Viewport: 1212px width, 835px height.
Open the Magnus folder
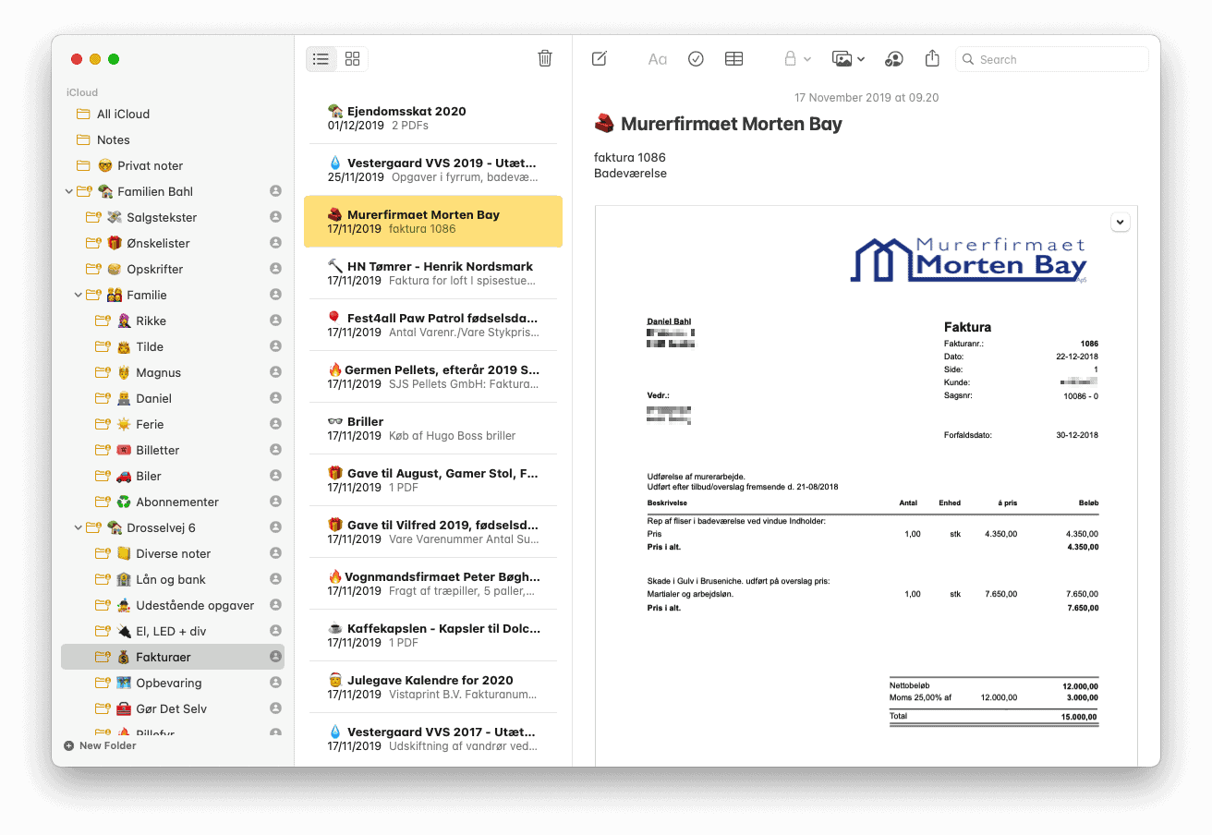coord(173,372)
